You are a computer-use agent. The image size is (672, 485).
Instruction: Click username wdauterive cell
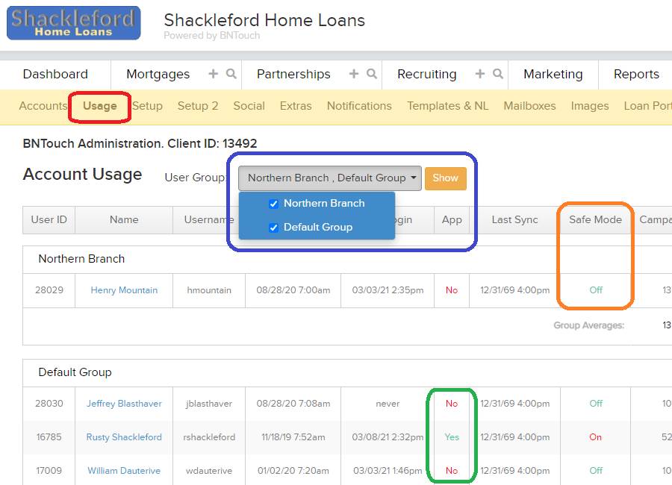(209, 470)
